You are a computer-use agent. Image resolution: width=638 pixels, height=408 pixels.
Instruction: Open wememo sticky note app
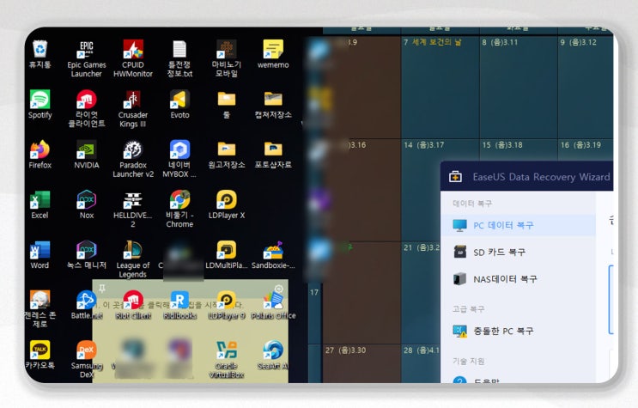point(273,54)
